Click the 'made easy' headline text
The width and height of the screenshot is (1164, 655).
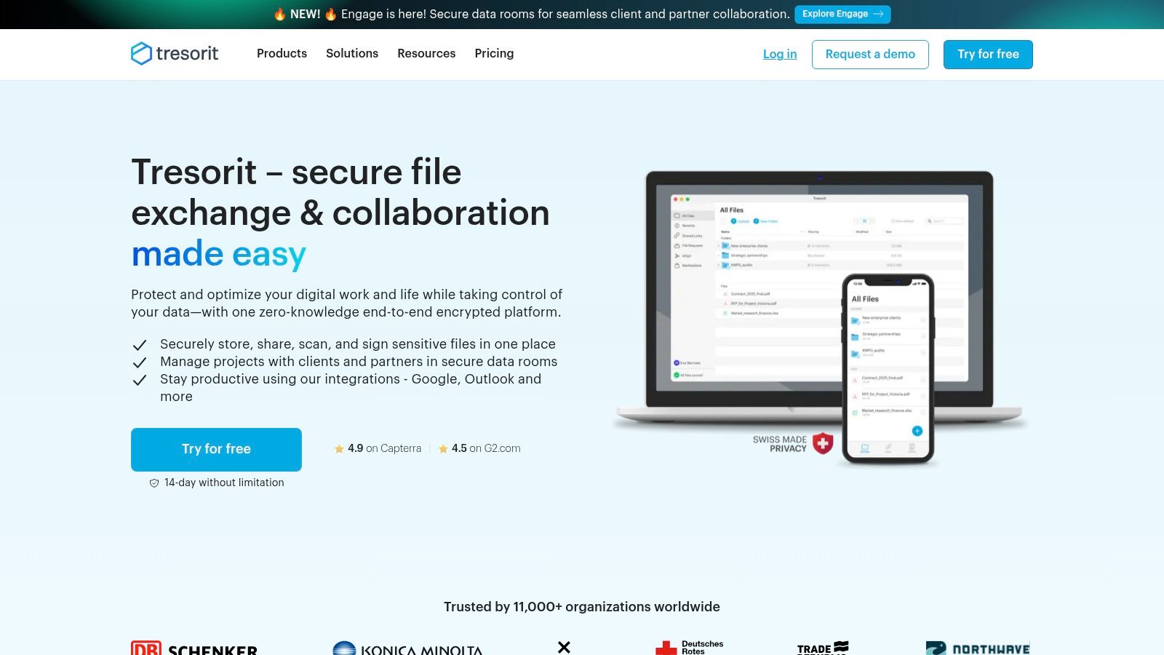pyautogui.click(x=218, y=254)
